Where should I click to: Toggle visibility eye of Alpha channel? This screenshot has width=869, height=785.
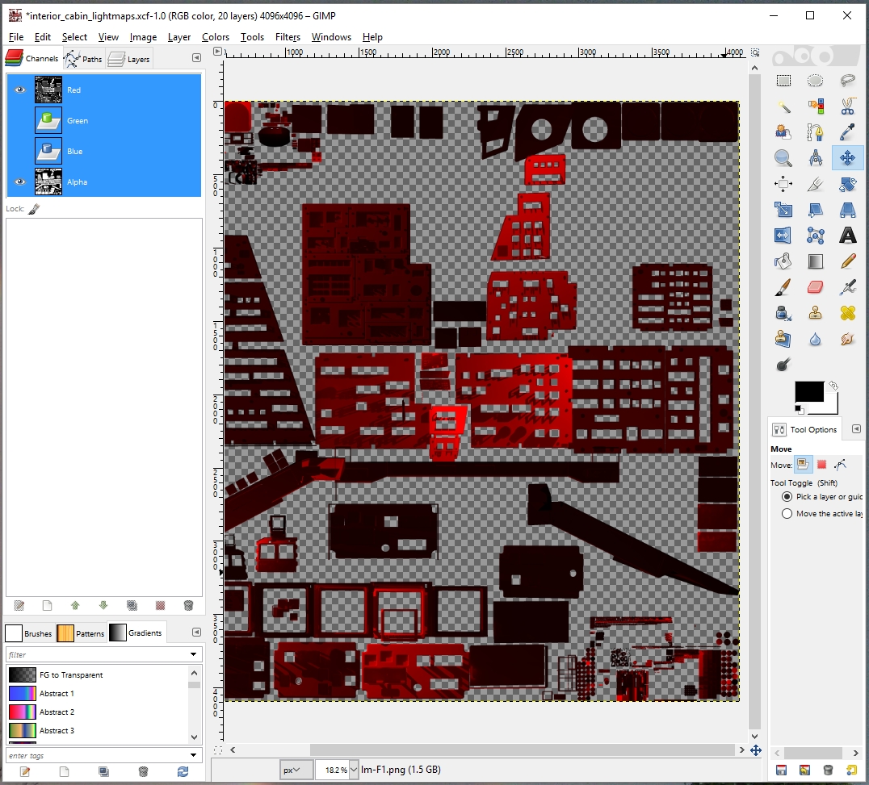[20, 182]
